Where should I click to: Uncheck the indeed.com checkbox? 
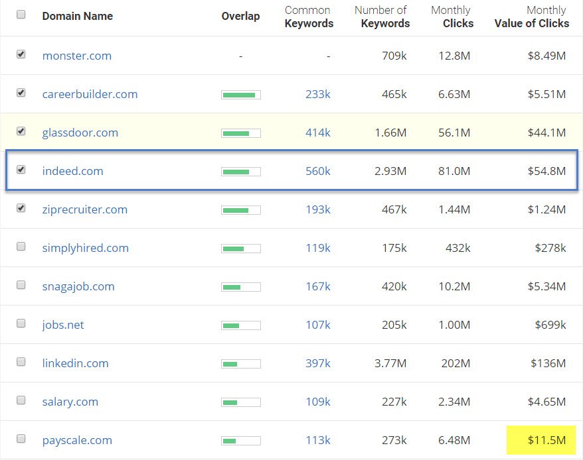(x=21, y=170)
